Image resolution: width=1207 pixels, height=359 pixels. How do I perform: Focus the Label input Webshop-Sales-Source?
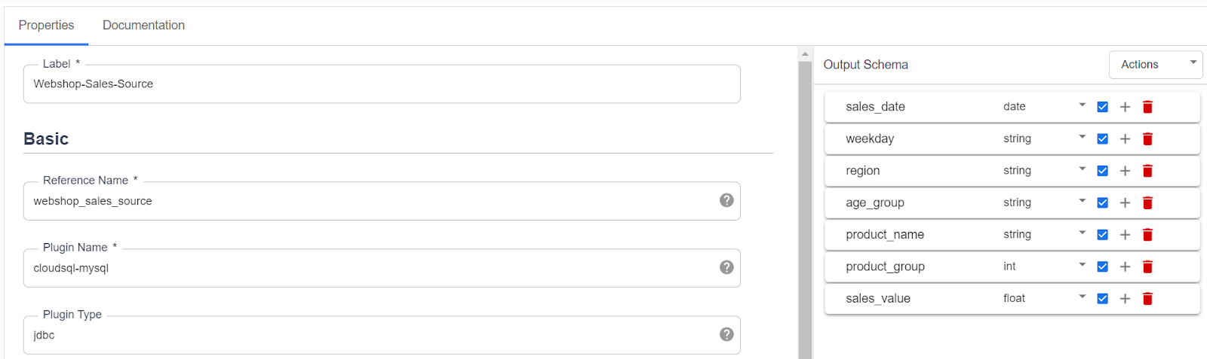[382, 84]
